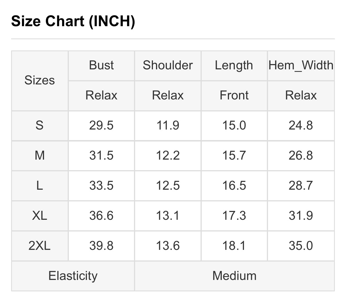Click the Medium elasticity value

[234, 276]
